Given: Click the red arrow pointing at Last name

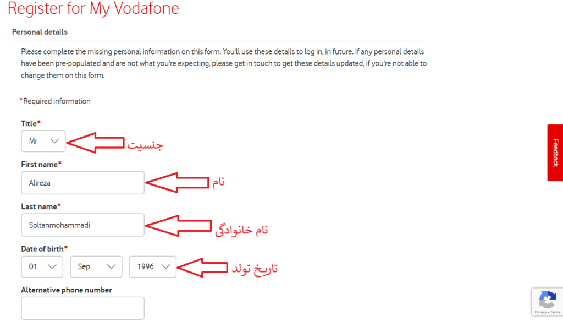Looking at the screenshot, I should point(178,226).
